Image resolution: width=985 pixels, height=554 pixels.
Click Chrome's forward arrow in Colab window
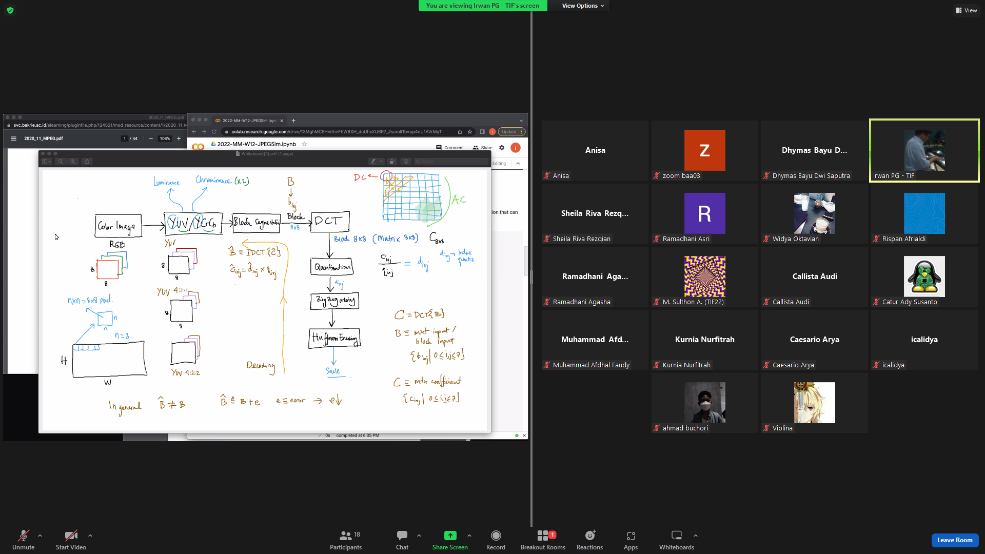coord(204,132)
